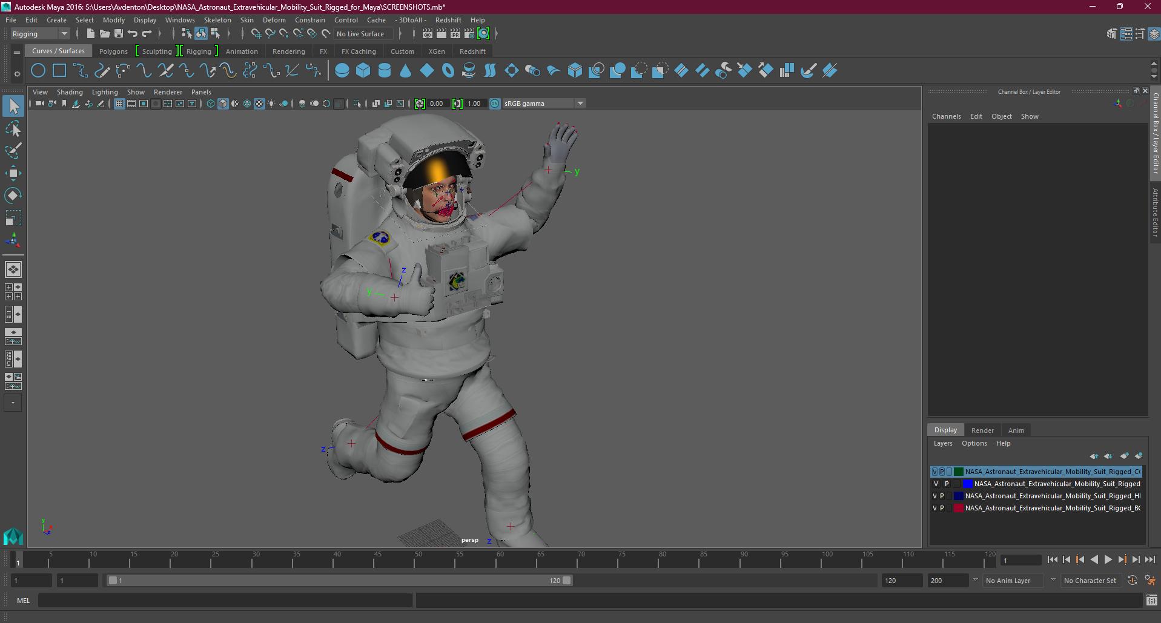Activate the Move tool in toolbox

13,173
